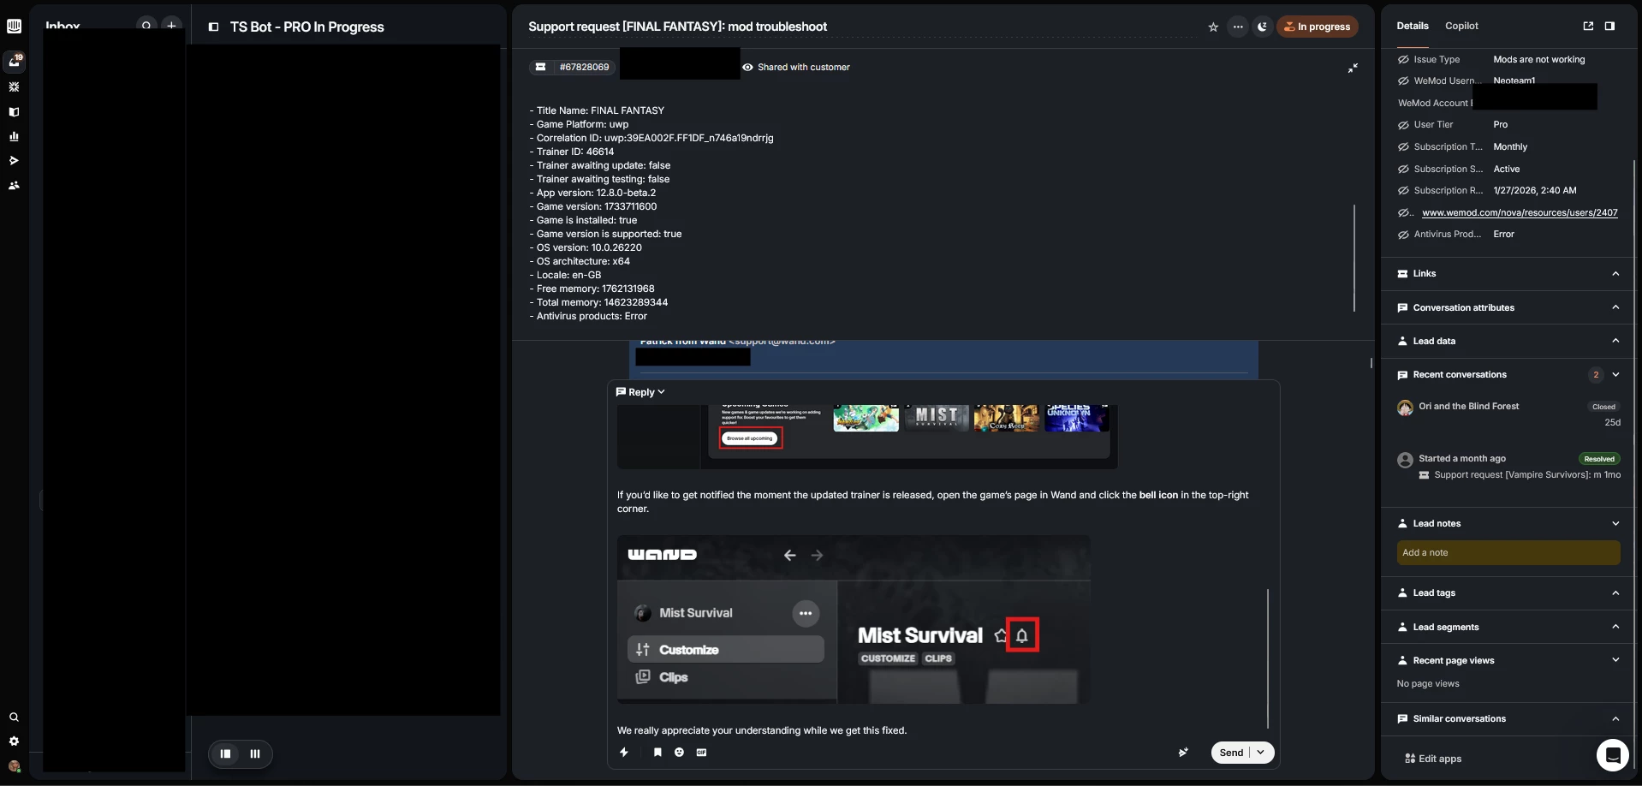Open the Intercom home logo
Image resolution: width=1642 pixels, height=786 pixels.
(x=14, y=26)
